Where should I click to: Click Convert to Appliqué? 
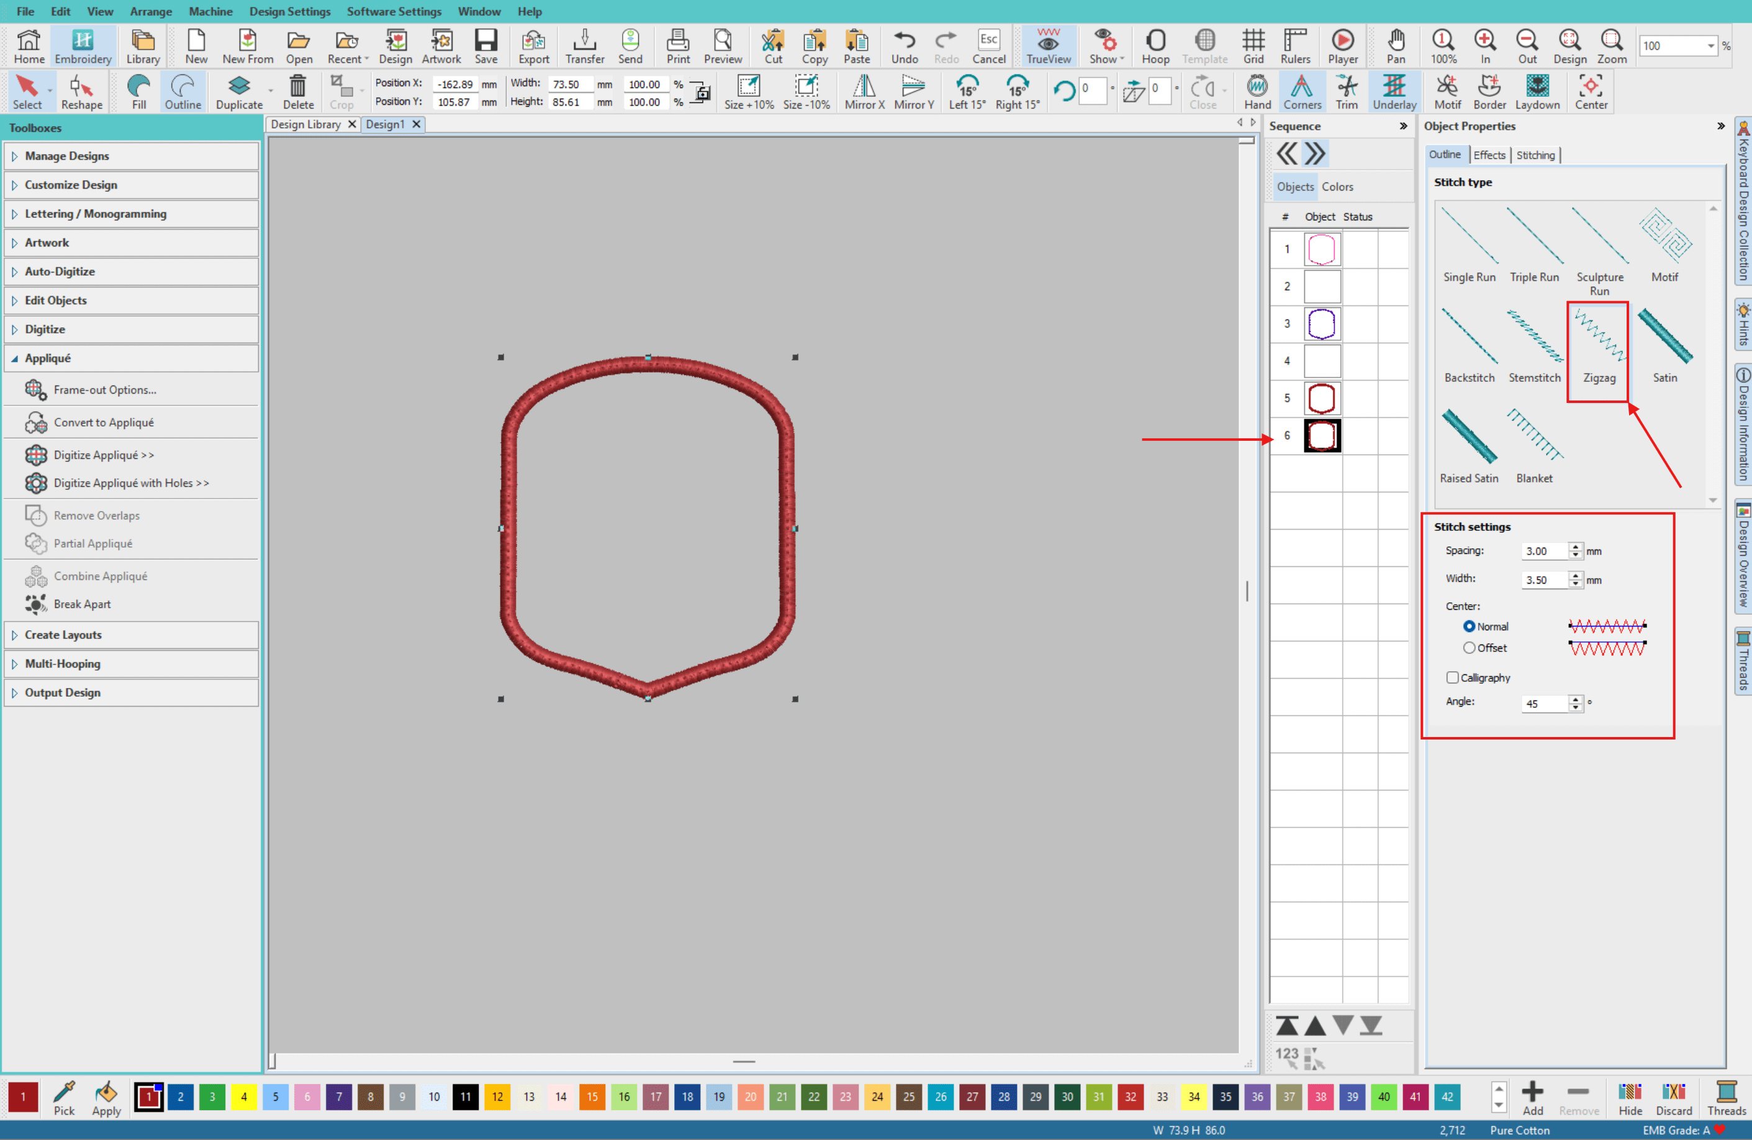(104, 422)
